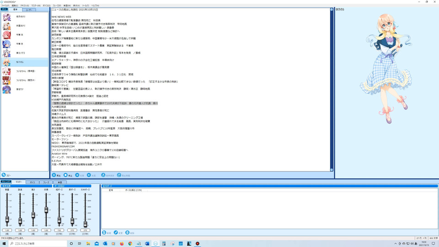Open the ファイル(F) menu

pos(5,5)
